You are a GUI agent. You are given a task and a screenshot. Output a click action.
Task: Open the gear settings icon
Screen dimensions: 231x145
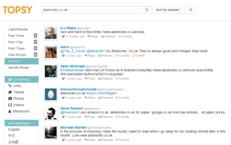[191, 10]
